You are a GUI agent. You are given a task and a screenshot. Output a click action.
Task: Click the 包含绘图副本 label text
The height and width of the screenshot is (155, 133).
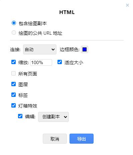pos(32,23)
